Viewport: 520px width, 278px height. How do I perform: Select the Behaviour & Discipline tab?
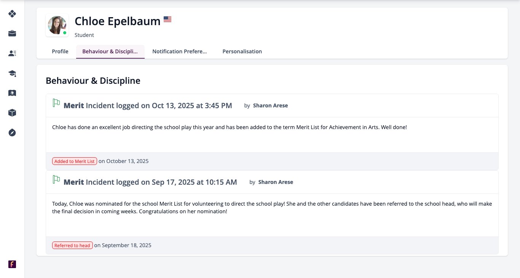(x=110, y=51)
